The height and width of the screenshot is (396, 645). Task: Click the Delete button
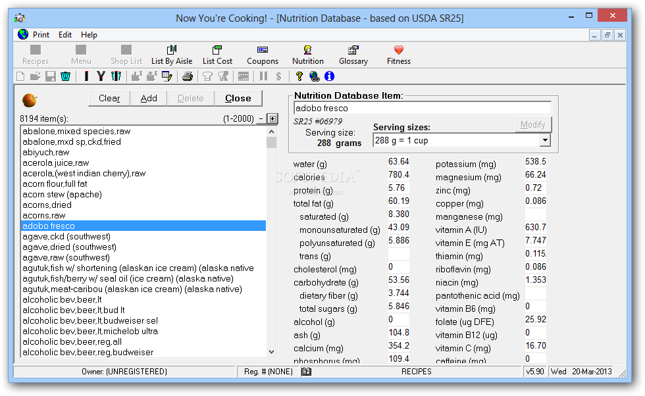pyautogui.click(x=191, y=98)
